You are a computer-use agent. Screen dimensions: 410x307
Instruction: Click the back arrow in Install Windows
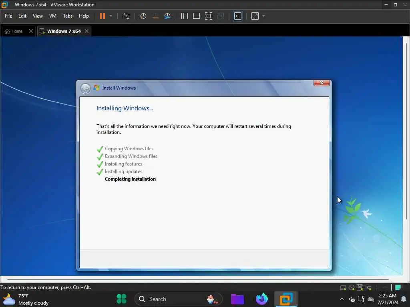click(85, 88)
